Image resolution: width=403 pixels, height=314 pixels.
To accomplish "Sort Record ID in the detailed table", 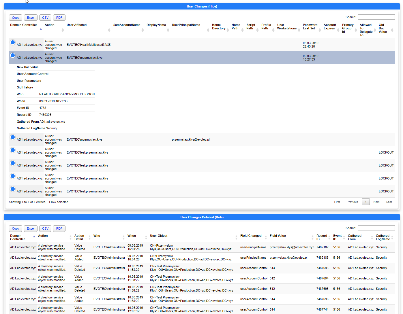I will pos(328,238).
